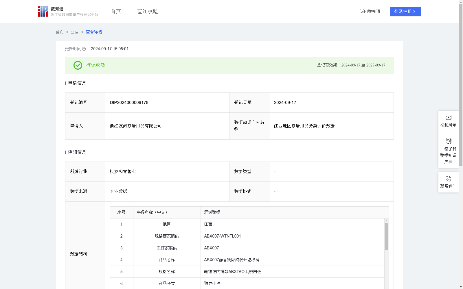Screen dimensions: 463x289
Task: Click the 登记日期 value 2024-09-17
Action: pos(285,103)
